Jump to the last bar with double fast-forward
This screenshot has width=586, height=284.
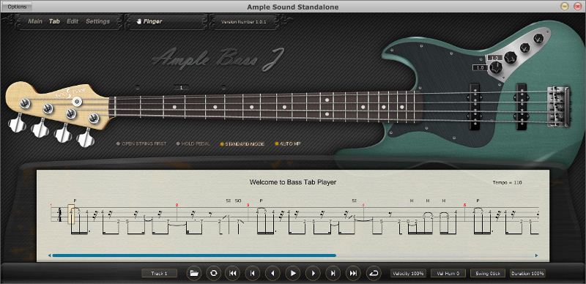click(x=353, y=273)
